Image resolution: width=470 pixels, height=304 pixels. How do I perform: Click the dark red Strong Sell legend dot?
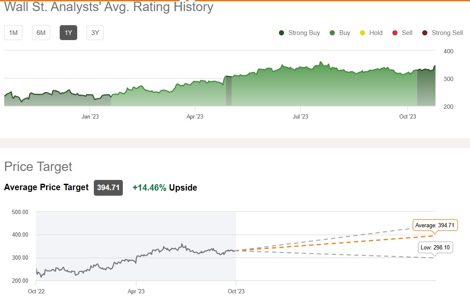click(425, 33)
